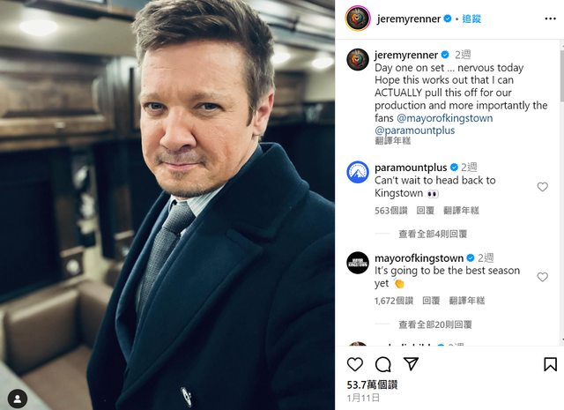
Task: Reply to paramountplus comment via 回覆
Action: click(x=425, y=211)
